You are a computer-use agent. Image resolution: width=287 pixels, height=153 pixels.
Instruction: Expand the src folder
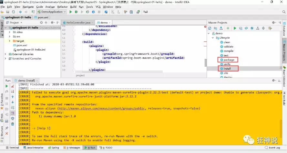[x=9, y=36]
